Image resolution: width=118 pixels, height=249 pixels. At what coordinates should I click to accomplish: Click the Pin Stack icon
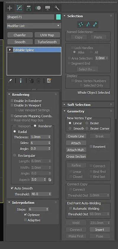click(x=10, y=81)
